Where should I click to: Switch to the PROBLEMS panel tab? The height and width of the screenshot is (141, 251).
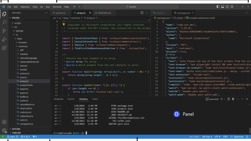coord(58,99)
